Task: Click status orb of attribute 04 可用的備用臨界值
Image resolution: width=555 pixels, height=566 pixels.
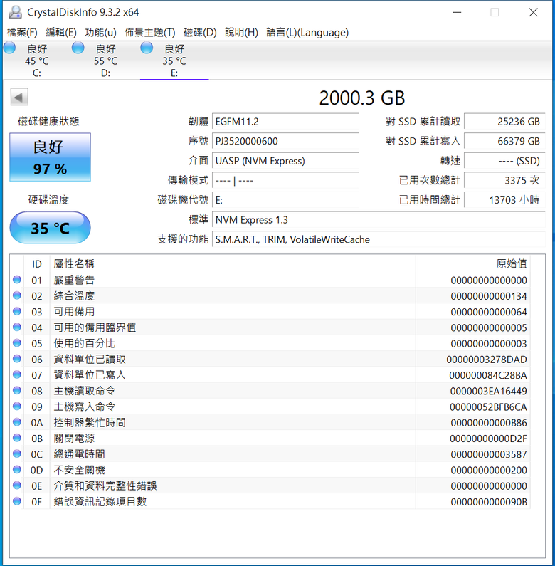Action: [17, 327]
